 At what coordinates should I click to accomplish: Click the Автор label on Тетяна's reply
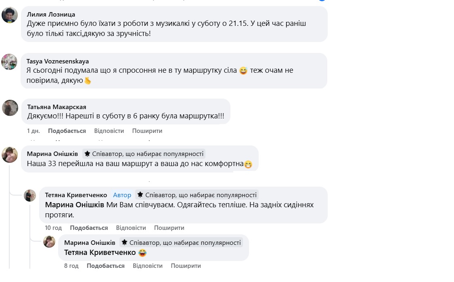click(122, 195)
